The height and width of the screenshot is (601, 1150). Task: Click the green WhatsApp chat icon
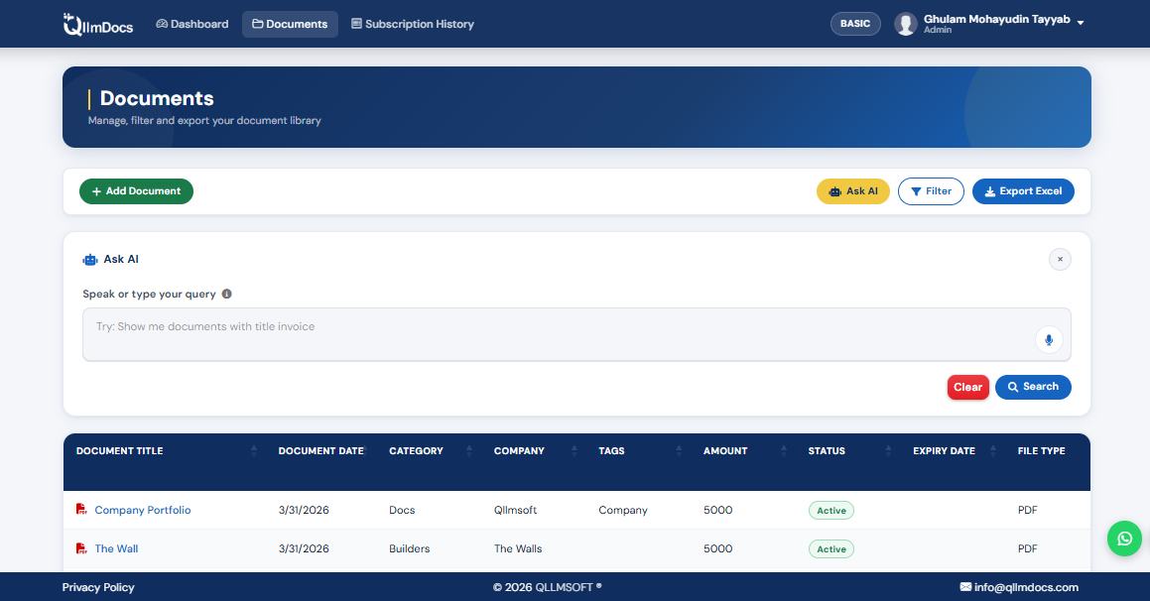(1124, 539)
